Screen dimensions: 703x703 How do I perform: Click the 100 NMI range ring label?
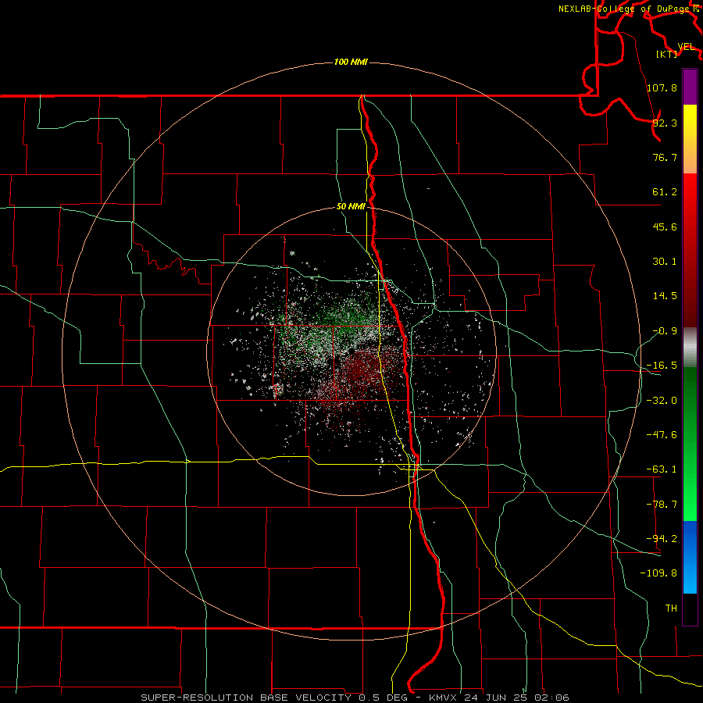coord(351,62)
